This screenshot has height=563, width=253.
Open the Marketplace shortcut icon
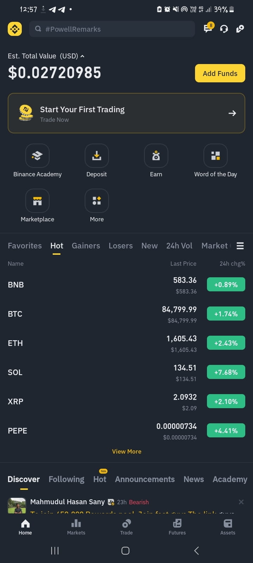37,201
